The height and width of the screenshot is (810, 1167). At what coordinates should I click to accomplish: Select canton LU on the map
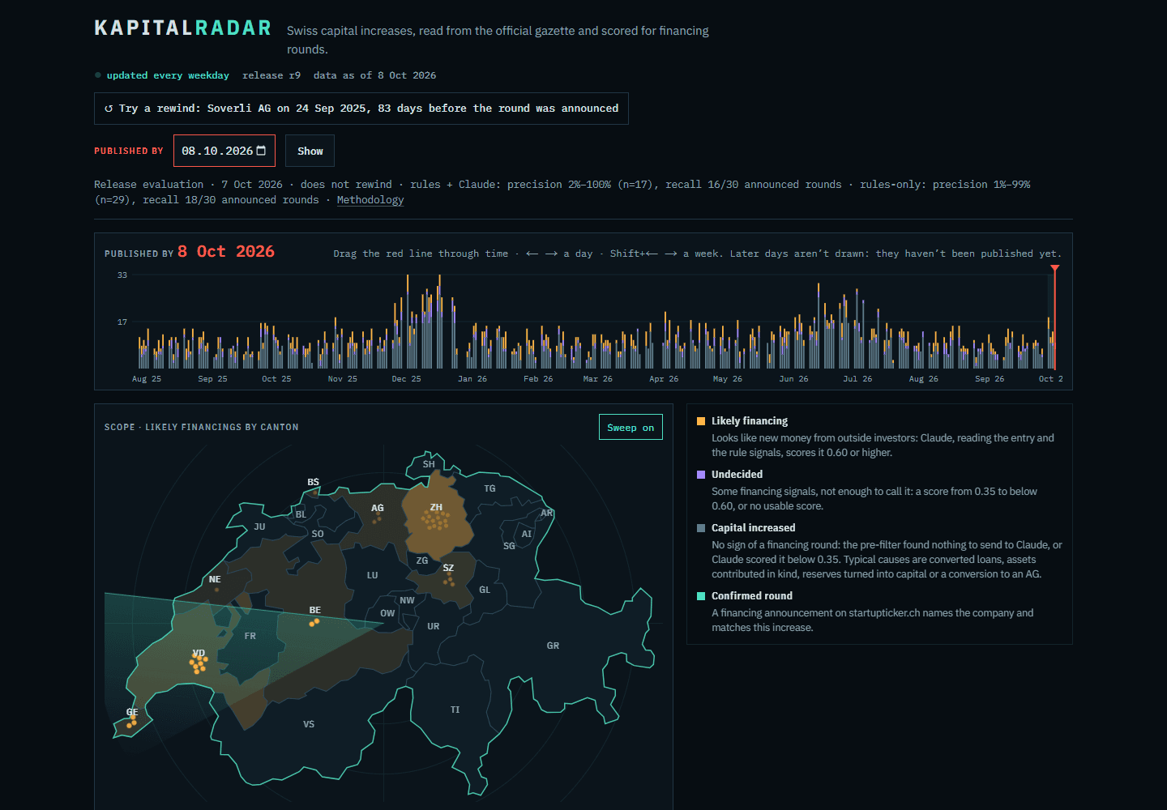coord(372,575)
